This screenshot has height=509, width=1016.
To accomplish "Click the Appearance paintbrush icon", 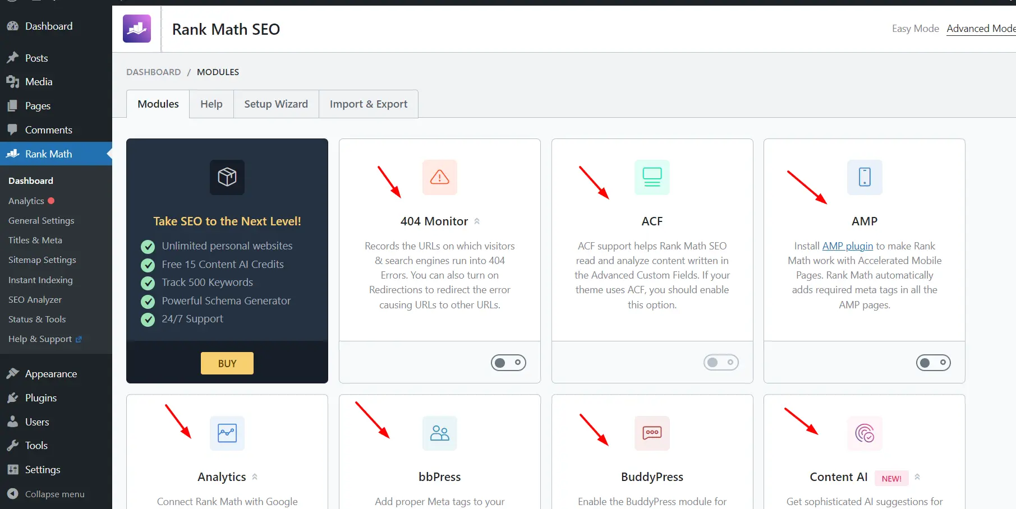I will [12, 373].
